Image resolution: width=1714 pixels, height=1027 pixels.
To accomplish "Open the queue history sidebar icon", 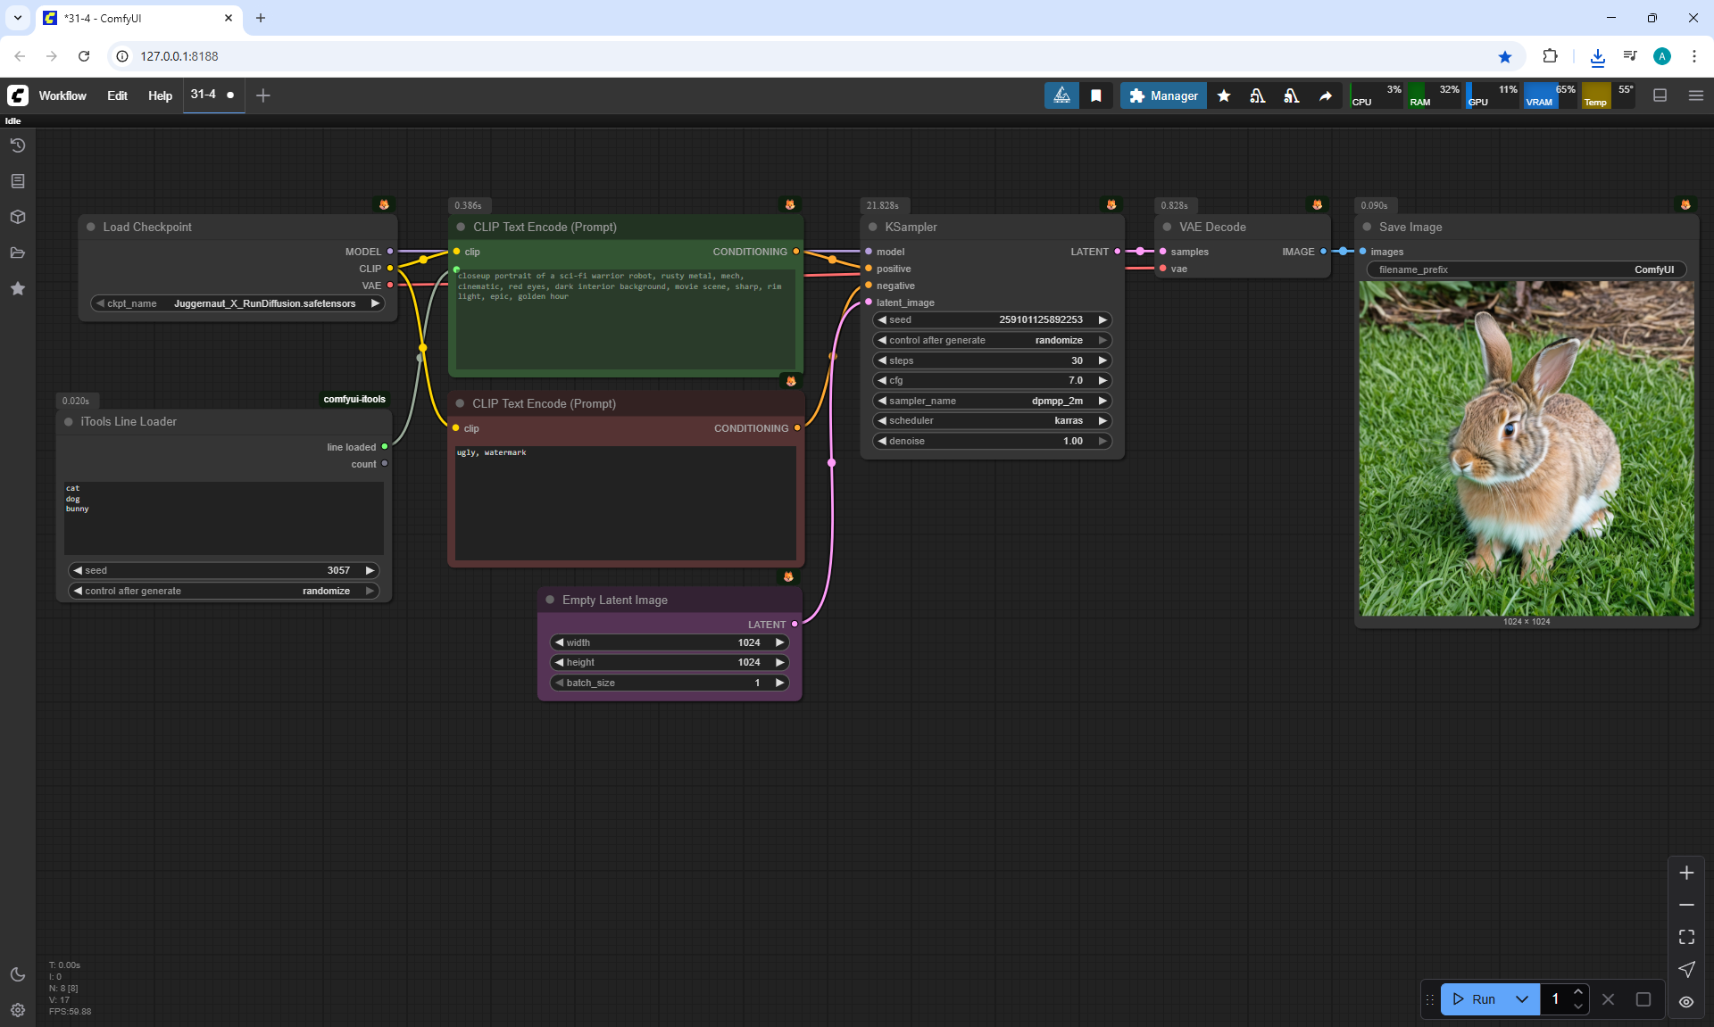I will point(18,145).
